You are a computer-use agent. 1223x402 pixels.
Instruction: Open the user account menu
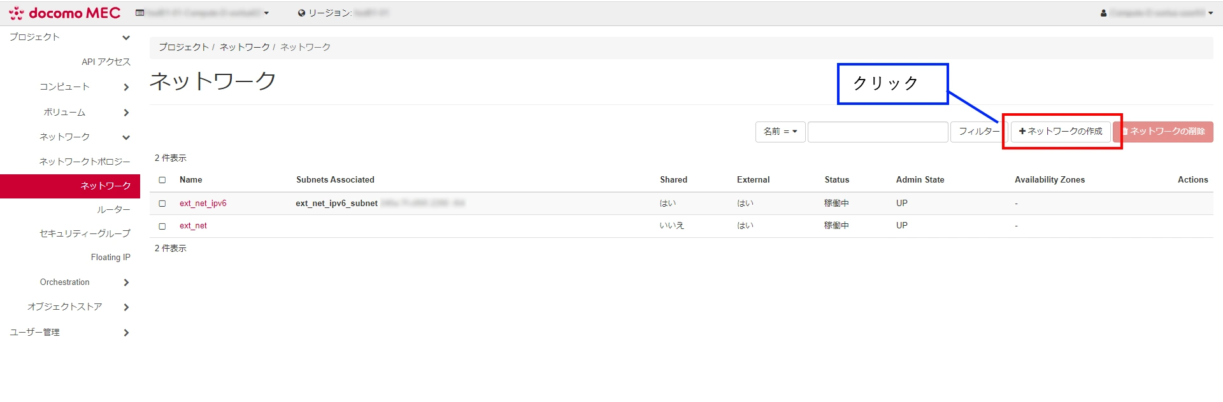(1156, 13)
